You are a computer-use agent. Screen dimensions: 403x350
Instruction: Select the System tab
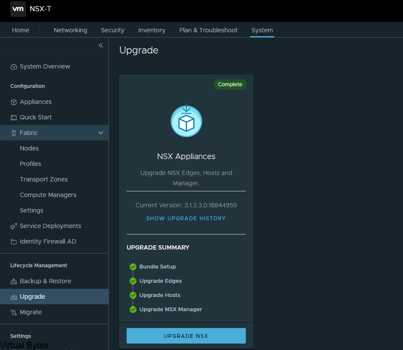pos(262,30)
